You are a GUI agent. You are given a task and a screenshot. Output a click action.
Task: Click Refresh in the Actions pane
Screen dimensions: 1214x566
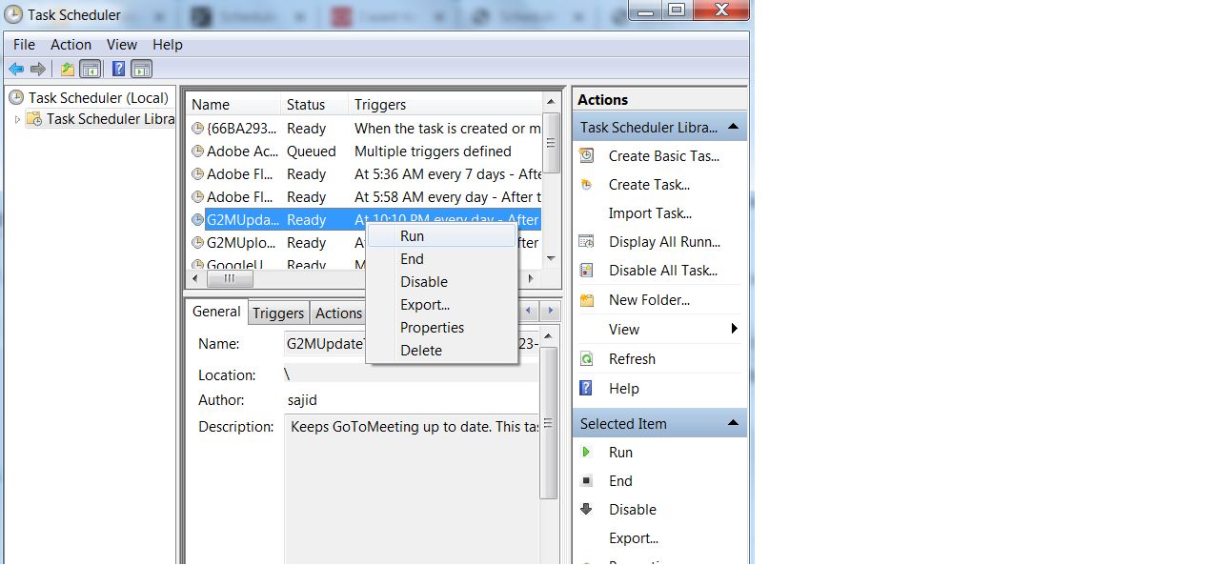click(632, 359)
